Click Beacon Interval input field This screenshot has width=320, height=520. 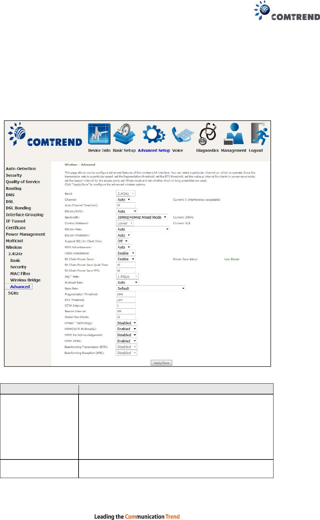(x=126, y=311)
